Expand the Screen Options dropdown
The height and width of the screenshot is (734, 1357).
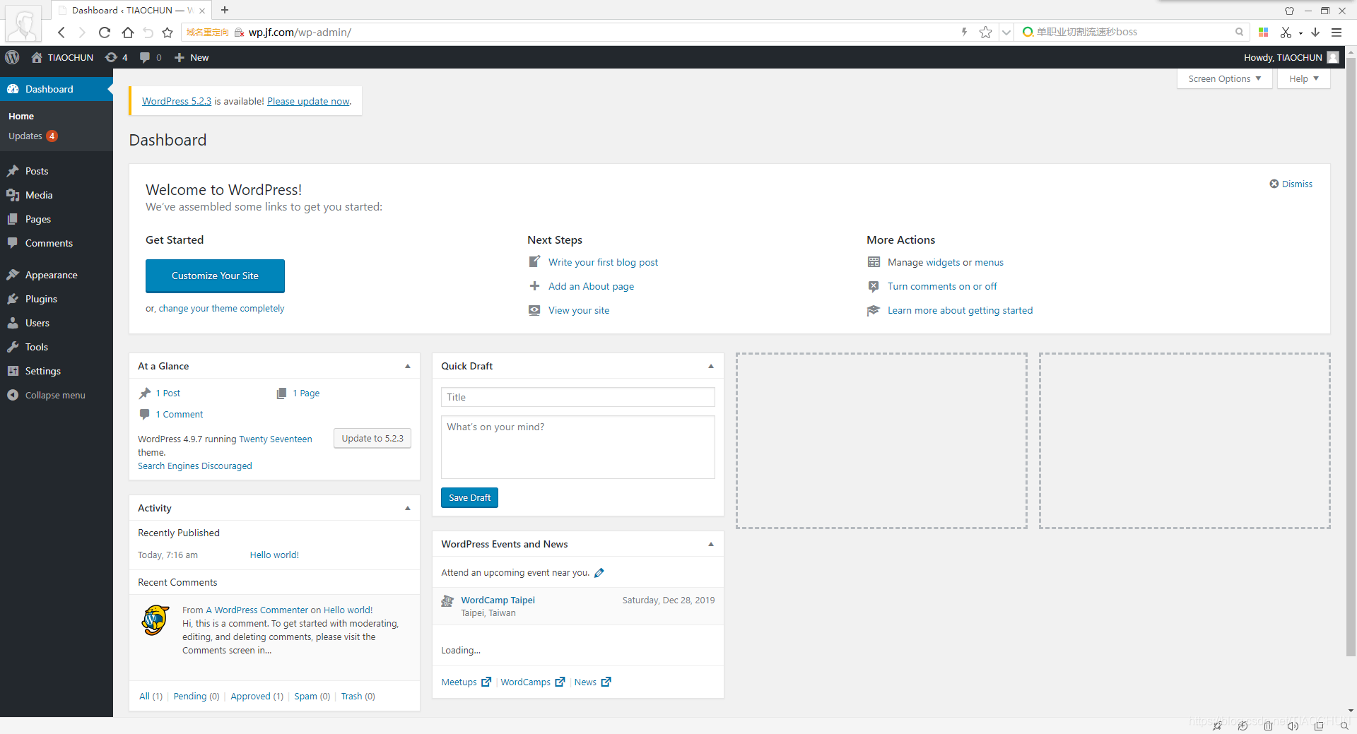pyautogui.click(x=1225, y=78)
